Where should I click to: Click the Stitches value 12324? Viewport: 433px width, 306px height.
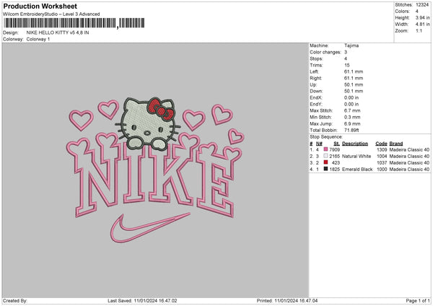coord(422,5)
